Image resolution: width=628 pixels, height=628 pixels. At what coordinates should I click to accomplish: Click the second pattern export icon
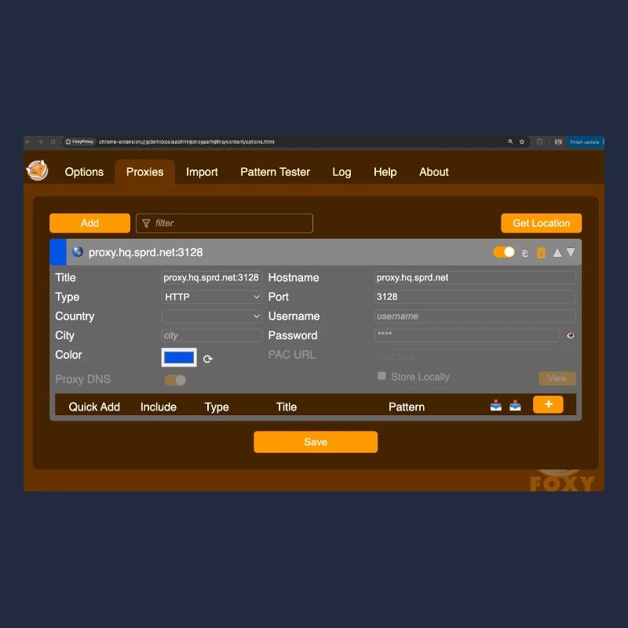click(x=515, y=406)
